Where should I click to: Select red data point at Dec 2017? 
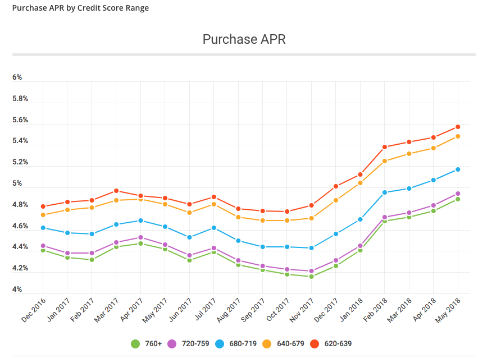(x=336, y=186)
